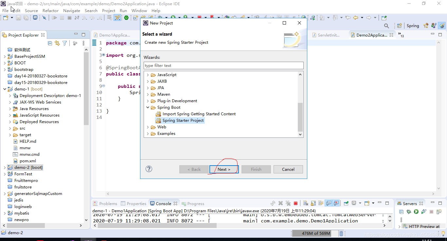Click the Clear Console icon

pyautogui.click(x=306, y=203)
